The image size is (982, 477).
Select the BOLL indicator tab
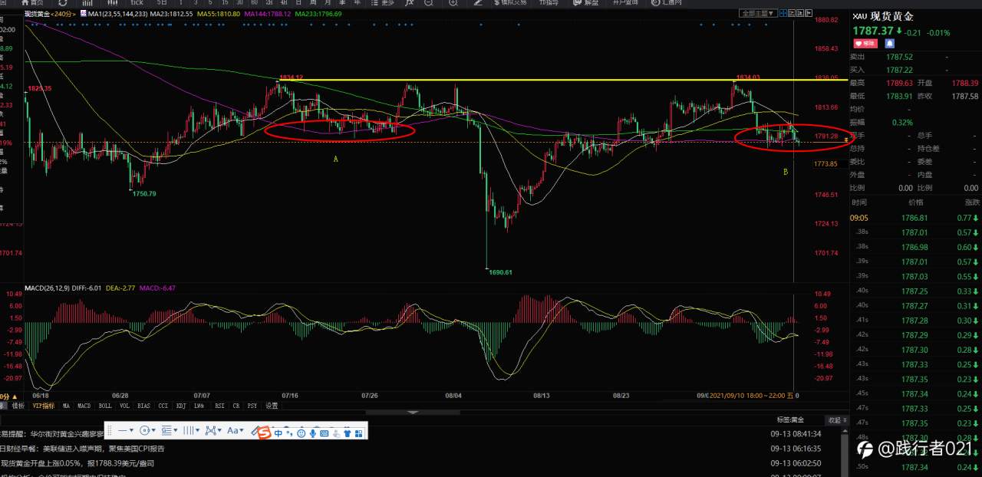tap(105, 406)
